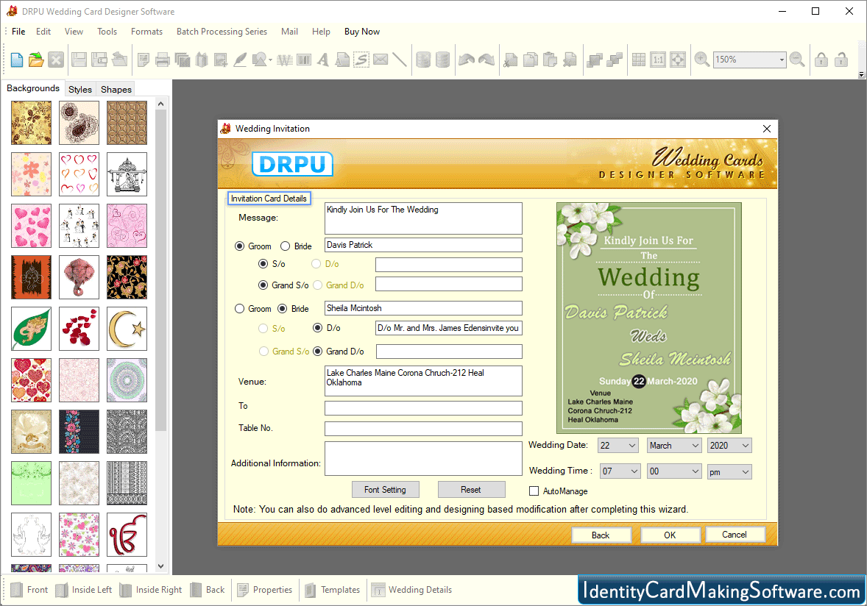Screen dimensions: 867x606
Task: Select the Watermark W icon
Action: click(285, 60)
